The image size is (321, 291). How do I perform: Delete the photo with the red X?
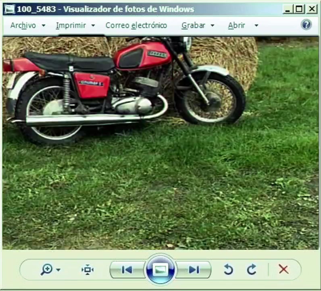(284, 269)
